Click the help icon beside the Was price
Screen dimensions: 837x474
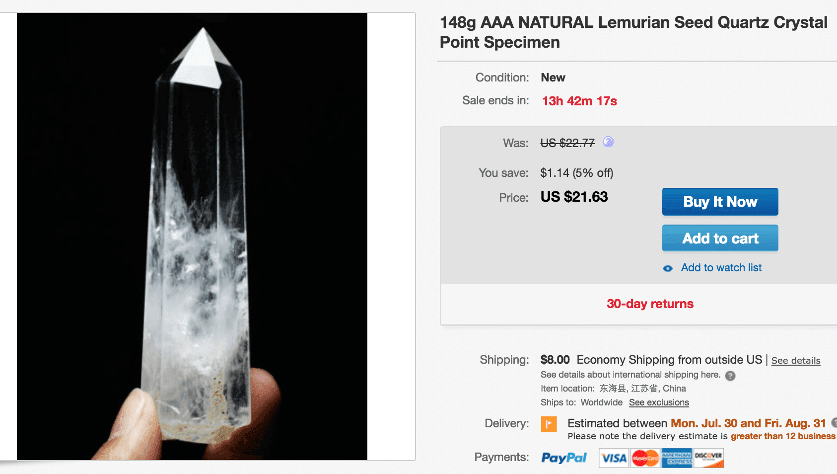(608, 142)
